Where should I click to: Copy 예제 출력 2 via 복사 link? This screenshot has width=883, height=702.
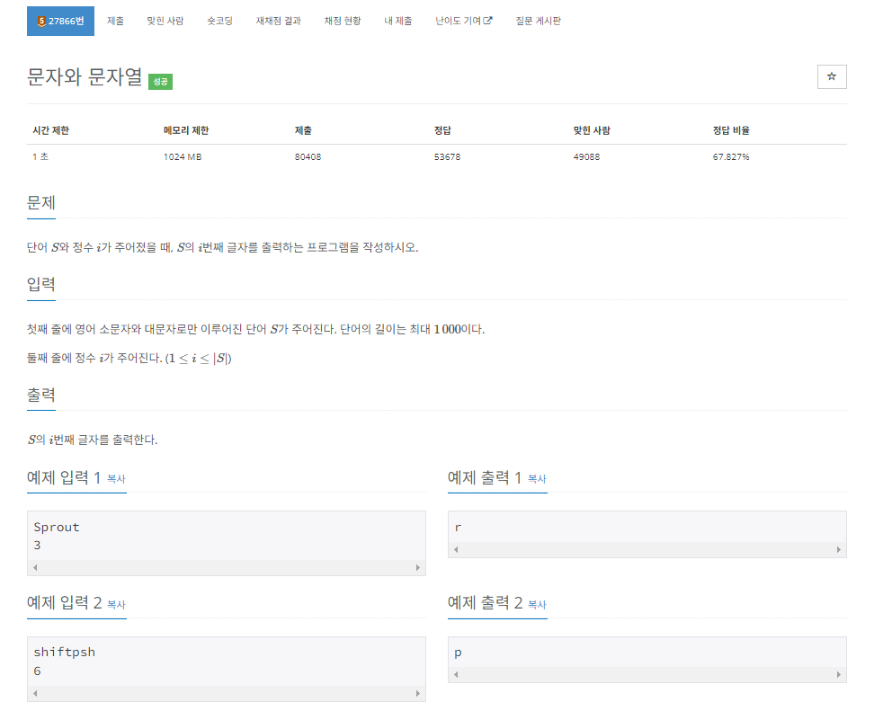(537, 604)
